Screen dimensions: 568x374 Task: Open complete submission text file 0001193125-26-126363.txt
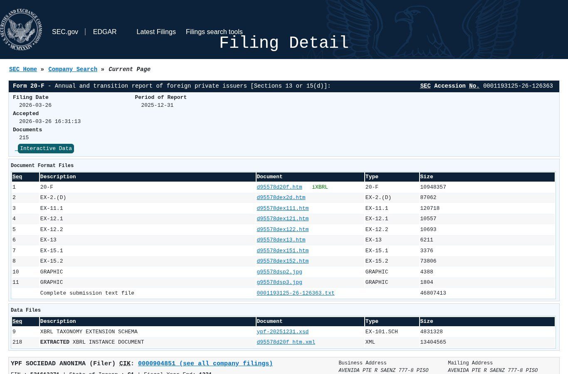(x=296, y=293)
